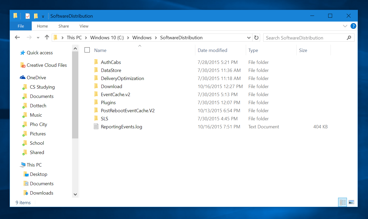Open the File menu
This screenshot has width=368, height=219.
coord(21,26)
